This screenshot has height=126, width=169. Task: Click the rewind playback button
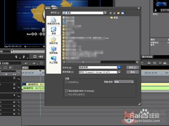[41, 57]
